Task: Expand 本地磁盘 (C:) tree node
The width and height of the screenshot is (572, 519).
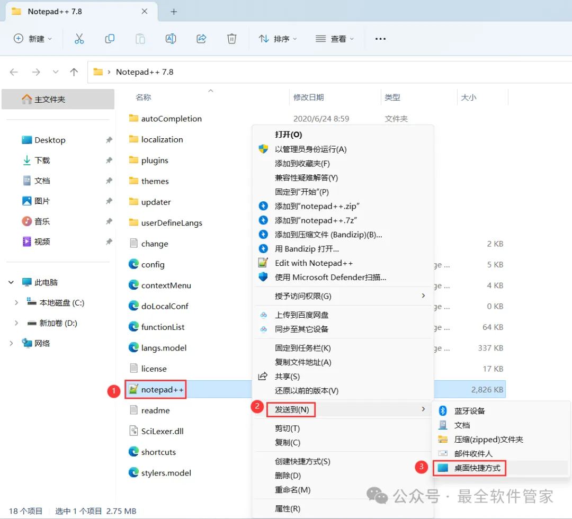Action: (x=16, y=303)
